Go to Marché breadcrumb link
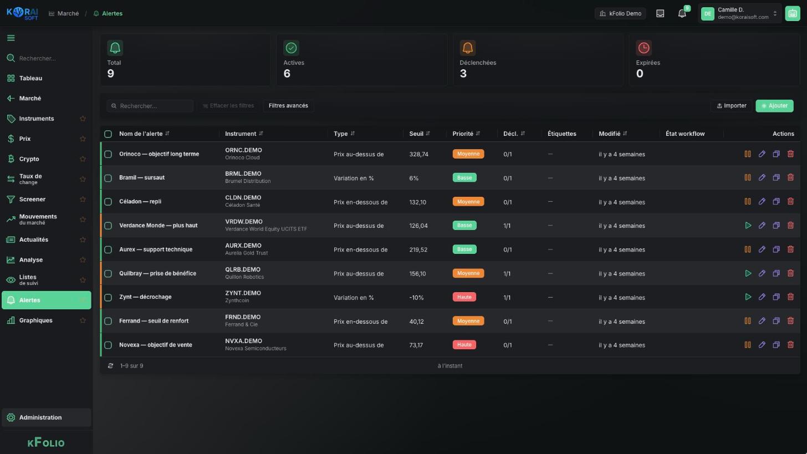This screenshot has height=454, width=807. (x=64, y=13)
